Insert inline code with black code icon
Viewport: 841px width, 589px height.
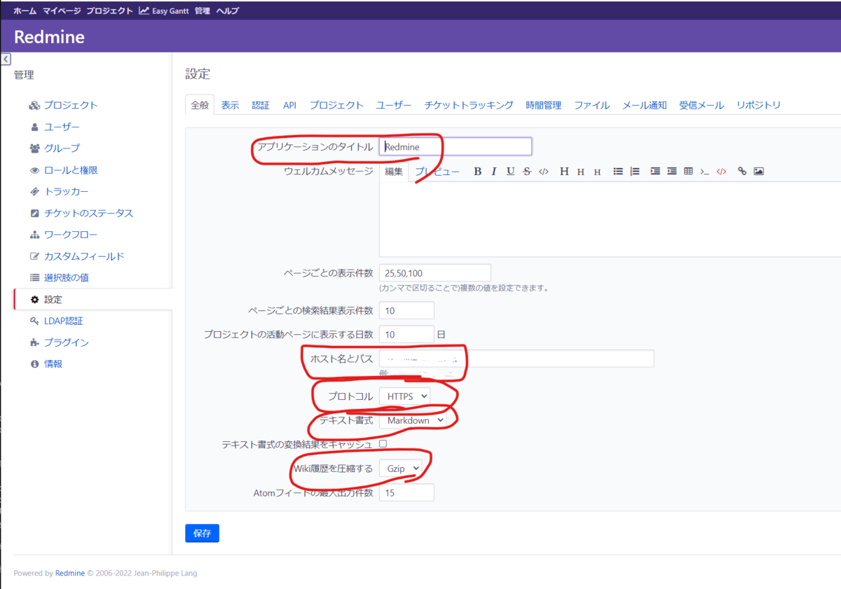coord(543,172)
